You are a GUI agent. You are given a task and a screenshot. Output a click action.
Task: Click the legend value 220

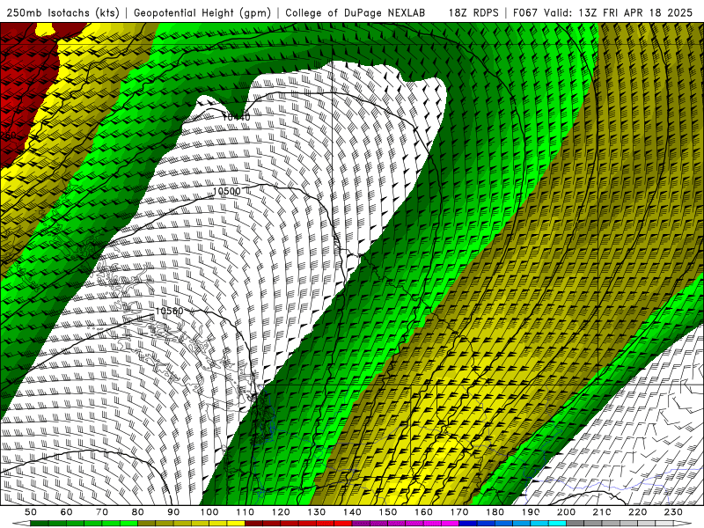[637, 512]
